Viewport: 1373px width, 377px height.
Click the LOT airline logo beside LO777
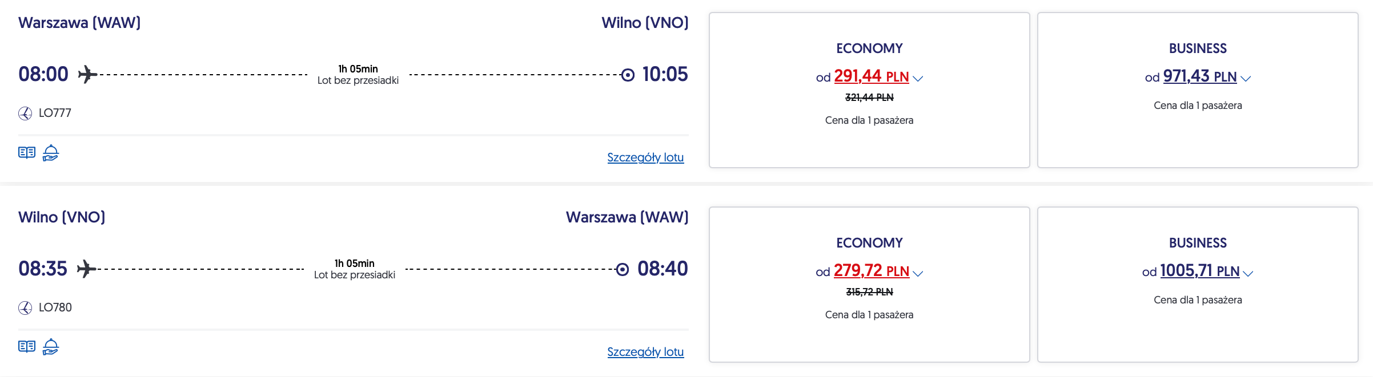[x=25, y=113]
